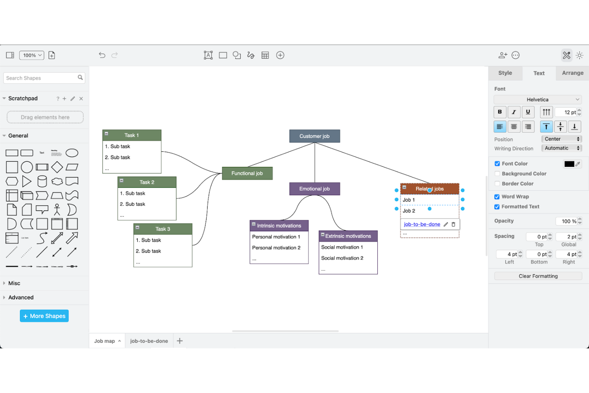589x393 pixels.
Task: Open the Job map page tab
Action: click(x=107, y=341)
